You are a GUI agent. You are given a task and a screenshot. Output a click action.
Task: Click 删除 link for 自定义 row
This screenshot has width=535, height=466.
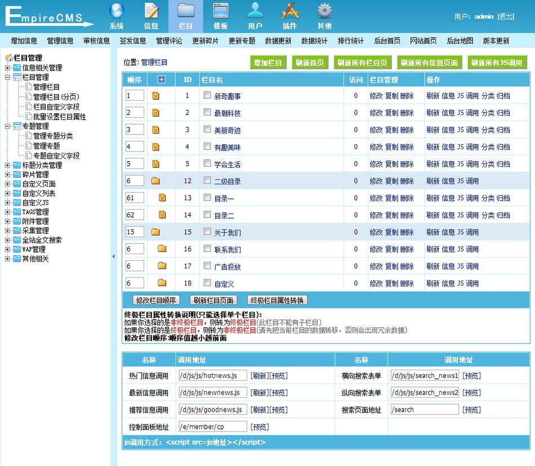click(407, 283)
